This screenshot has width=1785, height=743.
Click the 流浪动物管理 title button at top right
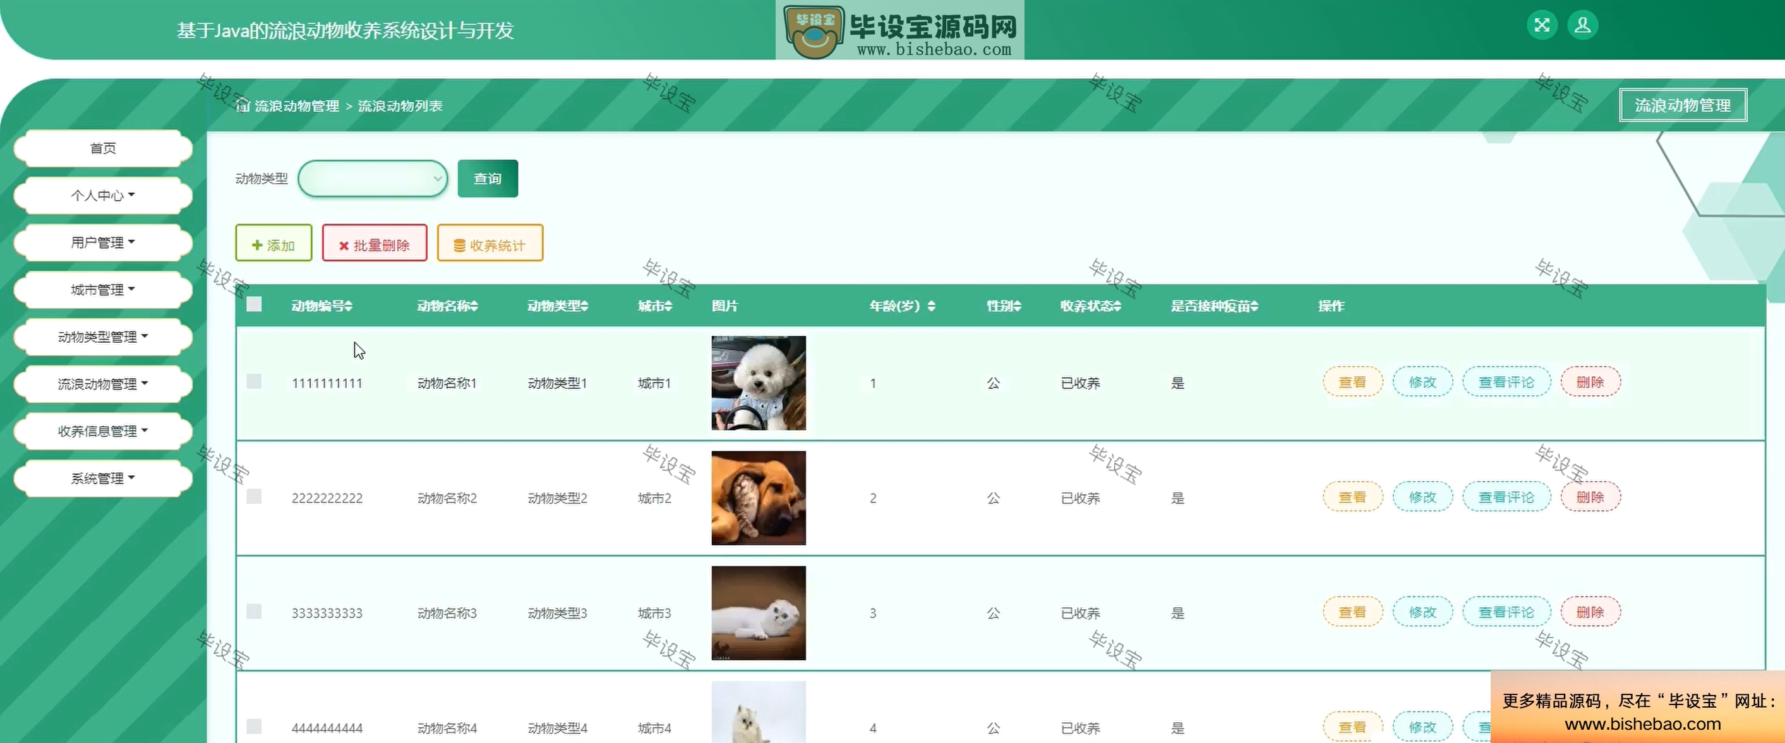1683,105
